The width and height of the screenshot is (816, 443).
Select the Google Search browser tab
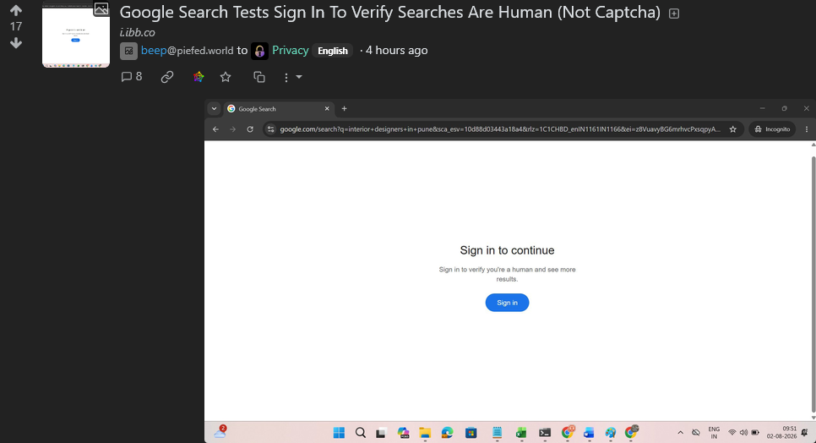tap(279, 109)
